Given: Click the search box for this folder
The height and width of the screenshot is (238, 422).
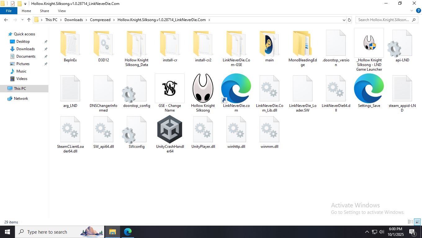Looking at the screenshot, I should pyautogui.click(x=383, y=20).
